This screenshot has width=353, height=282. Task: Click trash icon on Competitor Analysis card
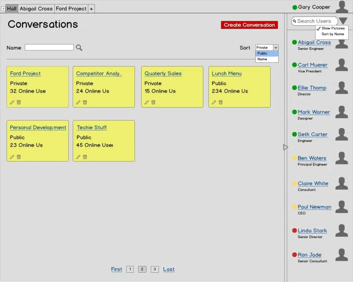click(x=85, y=102)
